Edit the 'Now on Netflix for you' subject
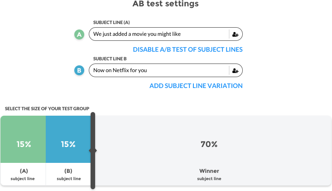The width and height of the screenshot is (332, 191). point(159,70)
